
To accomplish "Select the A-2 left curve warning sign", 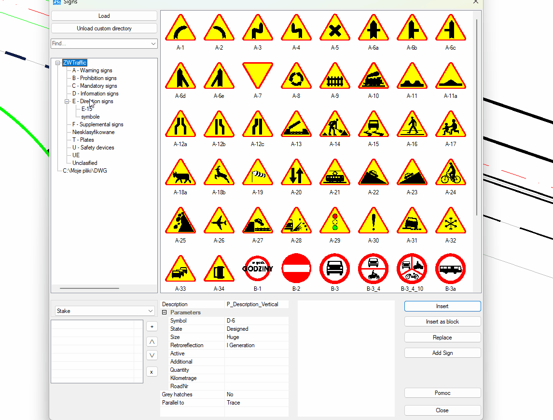I will click(x=219, y=28).
